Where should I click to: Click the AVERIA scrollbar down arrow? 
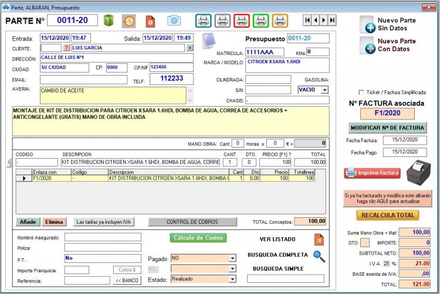coord(190,101)
